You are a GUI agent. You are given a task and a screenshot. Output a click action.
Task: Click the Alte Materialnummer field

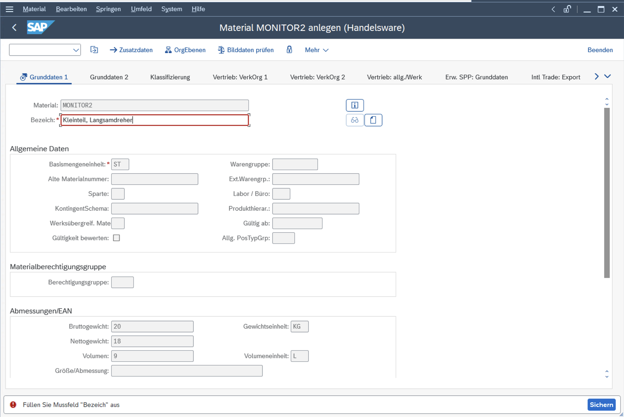click(155, 179)
